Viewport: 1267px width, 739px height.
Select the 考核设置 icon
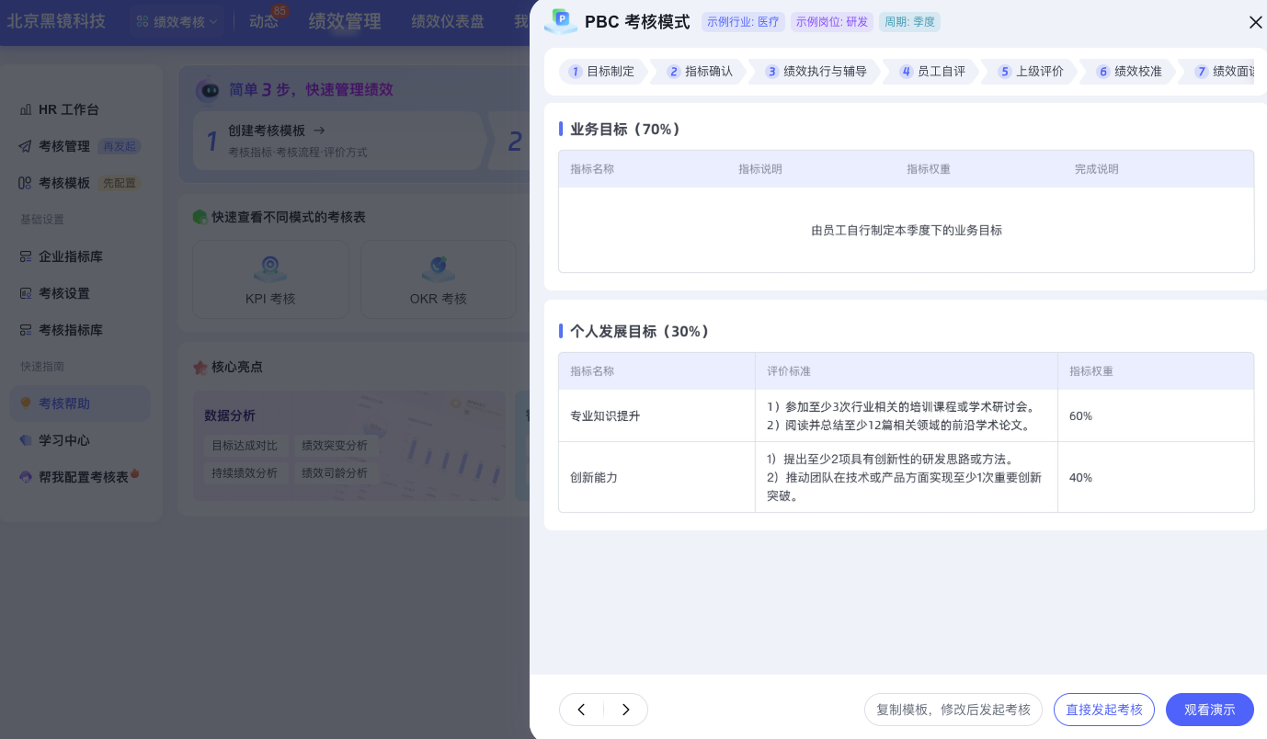[26, 293]
